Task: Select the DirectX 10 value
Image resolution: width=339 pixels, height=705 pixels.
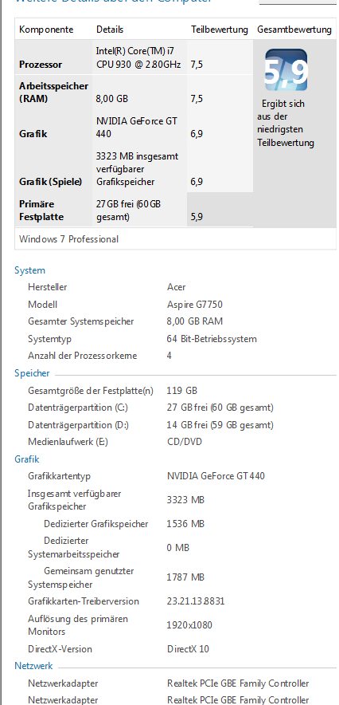Action: (x=188, y=649)
